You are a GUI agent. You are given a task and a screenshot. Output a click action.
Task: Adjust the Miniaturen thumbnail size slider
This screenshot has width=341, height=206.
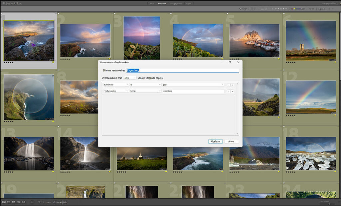coord(329,204)
